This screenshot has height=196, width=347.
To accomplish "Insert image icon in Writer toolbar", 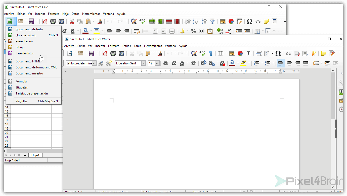I will point(232,53).
